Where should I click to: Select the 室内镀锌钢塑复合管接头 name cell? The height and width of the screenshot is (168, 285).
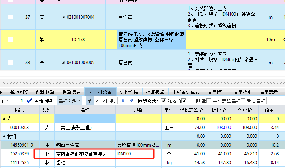(x=85, y=154)
